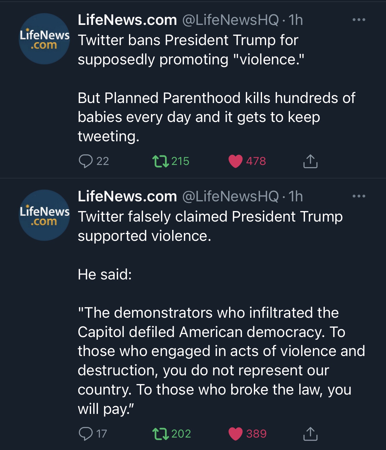Viewport: 386px width, 450px height.
Task: Open LifeNews avatar on first tweet
Action: pyautogui.click(x=44, y=39)
